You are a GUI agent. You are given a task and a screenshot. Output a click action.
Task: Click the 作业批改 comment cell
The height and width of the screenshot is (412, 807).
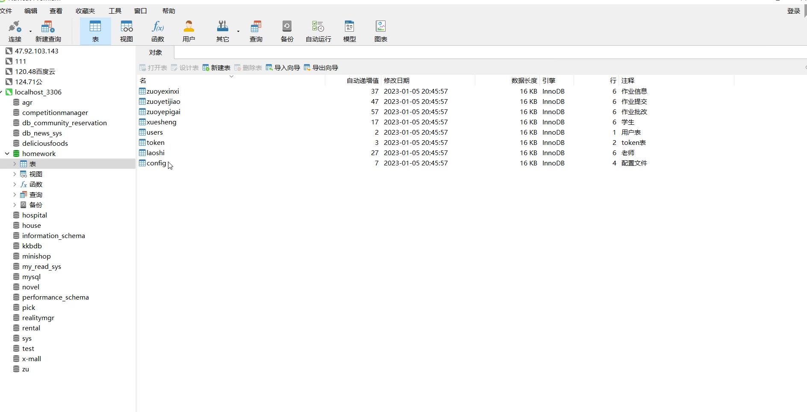(x=634, y=112)
